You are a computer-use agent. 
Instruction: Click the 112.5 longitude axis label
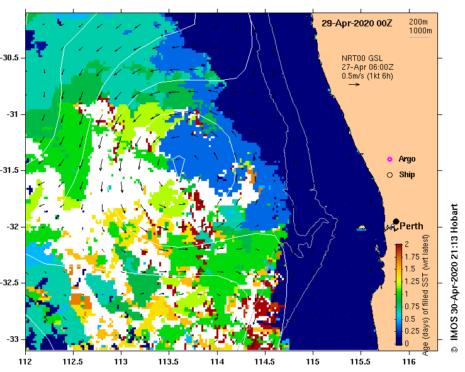73,362
